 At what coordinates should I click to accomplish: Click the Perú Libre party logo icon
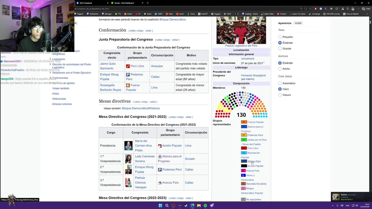point(128,66)
